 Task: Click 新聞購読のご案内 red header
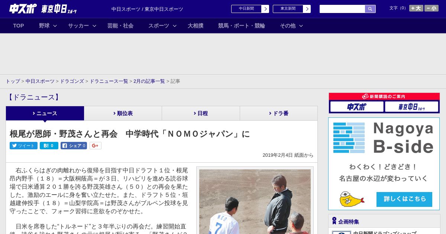pos(384,97)
